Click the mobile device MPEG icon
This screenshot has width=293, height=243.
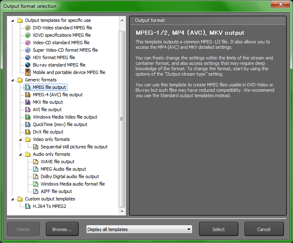pyautogui.click(x=28, y=72)
